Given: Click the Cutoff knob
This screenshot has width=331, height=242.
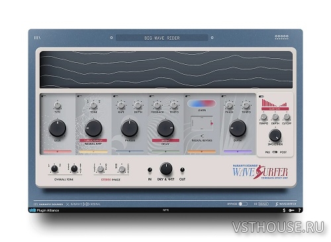Looking at the screenshot, I should pos(287,117).
